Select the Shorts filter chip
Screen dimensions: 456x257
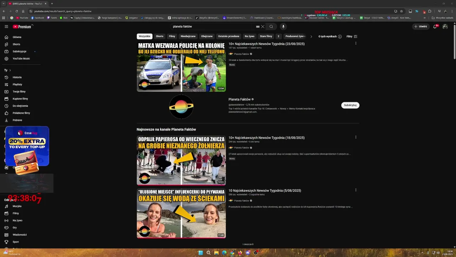[160, 36]
